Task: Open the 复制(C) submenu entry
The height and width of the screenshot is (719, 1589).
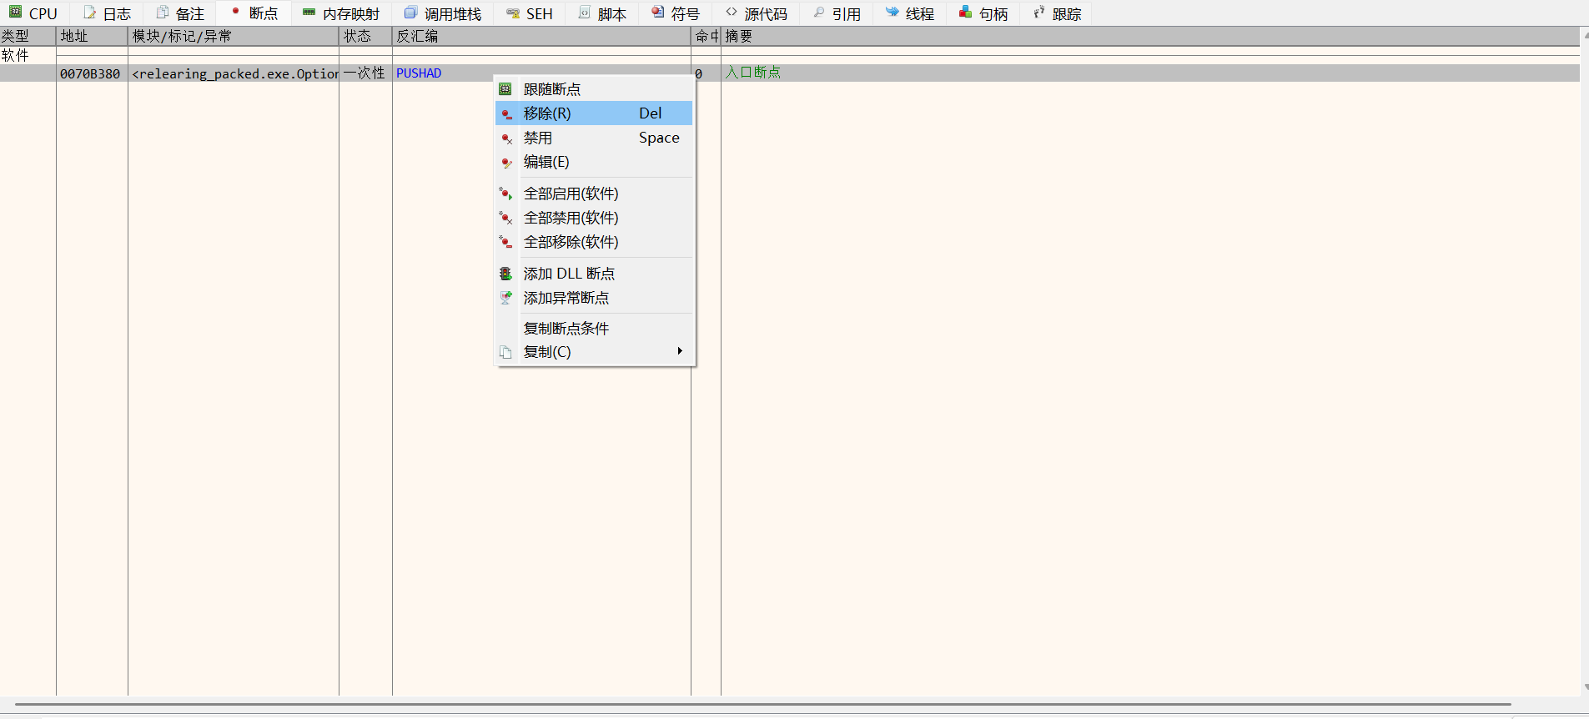Action: pos(594,352)
